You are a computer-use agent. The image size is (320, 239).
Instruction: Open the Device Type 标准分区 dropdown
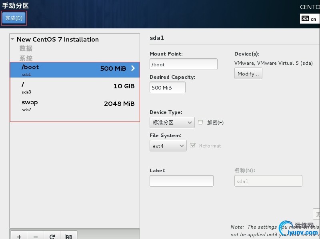pyautogui.click(x=172, y=122)
